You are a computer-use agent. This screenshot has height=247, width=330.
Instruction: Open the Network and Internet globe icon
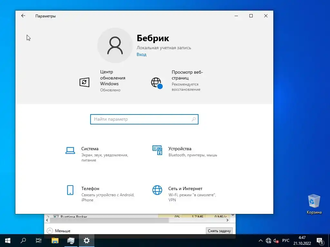click(x=157, y=190)
